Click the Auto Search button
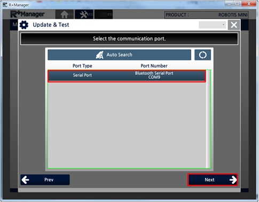Screen dimensions: 259x202 pyautogui.click(x=119, y=55)
